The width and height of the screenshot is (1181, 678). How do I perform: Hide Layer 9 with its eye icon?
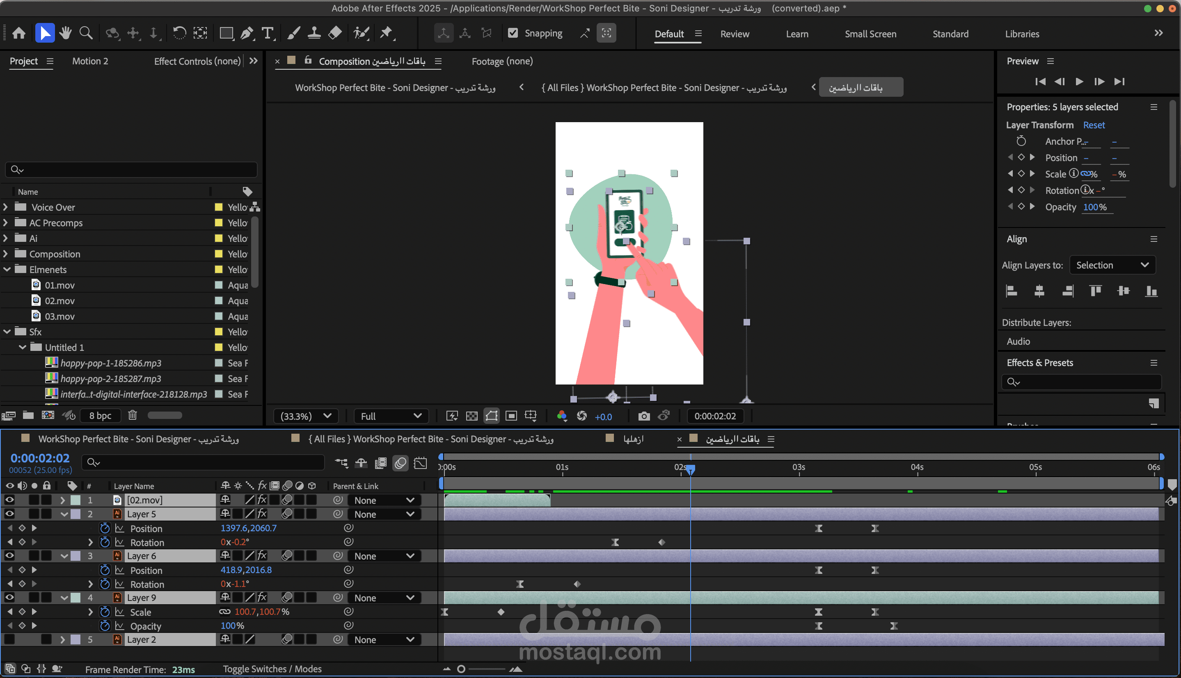(x=9, y=597)
